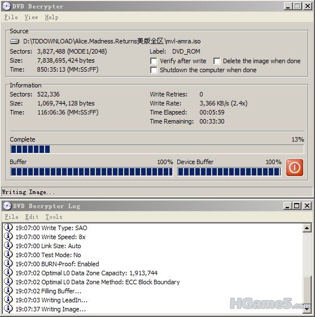This screenshot has height=317, width=315.
Task: Check Shutdown the computer when done
Action: click(154, 70)
